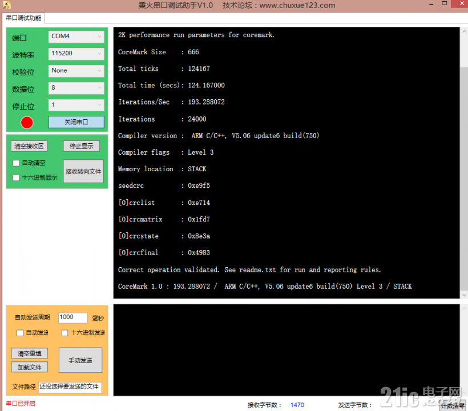Click the 计数清零 button
468x411 pixels.
(453, 406)
